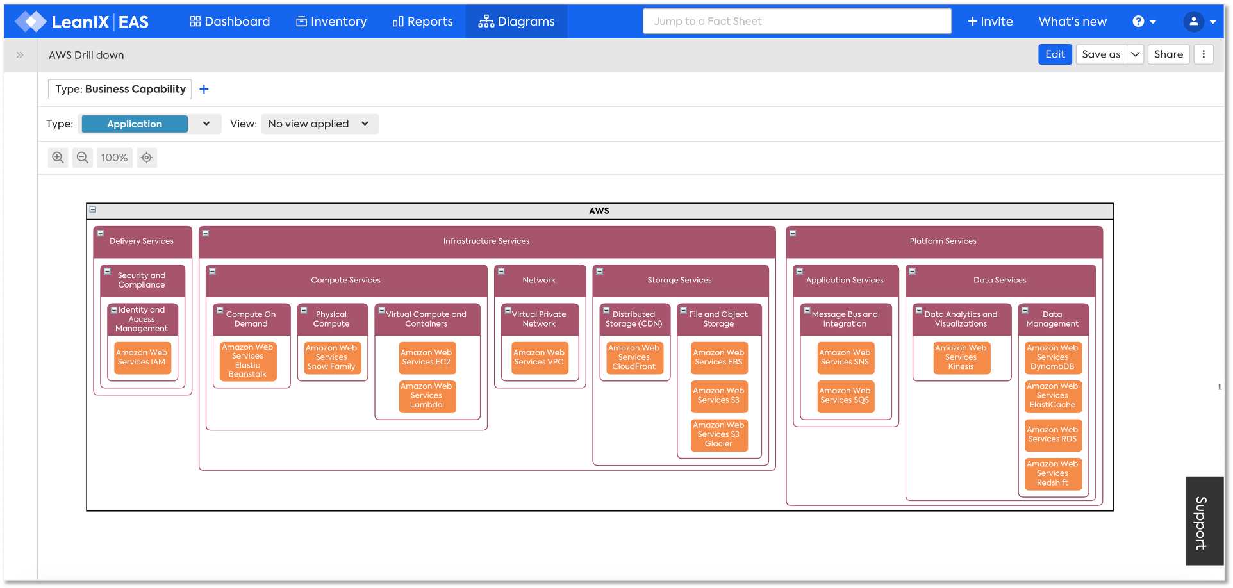This screenshot has width=1233, height=588.
Task: Select the Amazon Web Services CloudFront box
Action: point(634,357)
